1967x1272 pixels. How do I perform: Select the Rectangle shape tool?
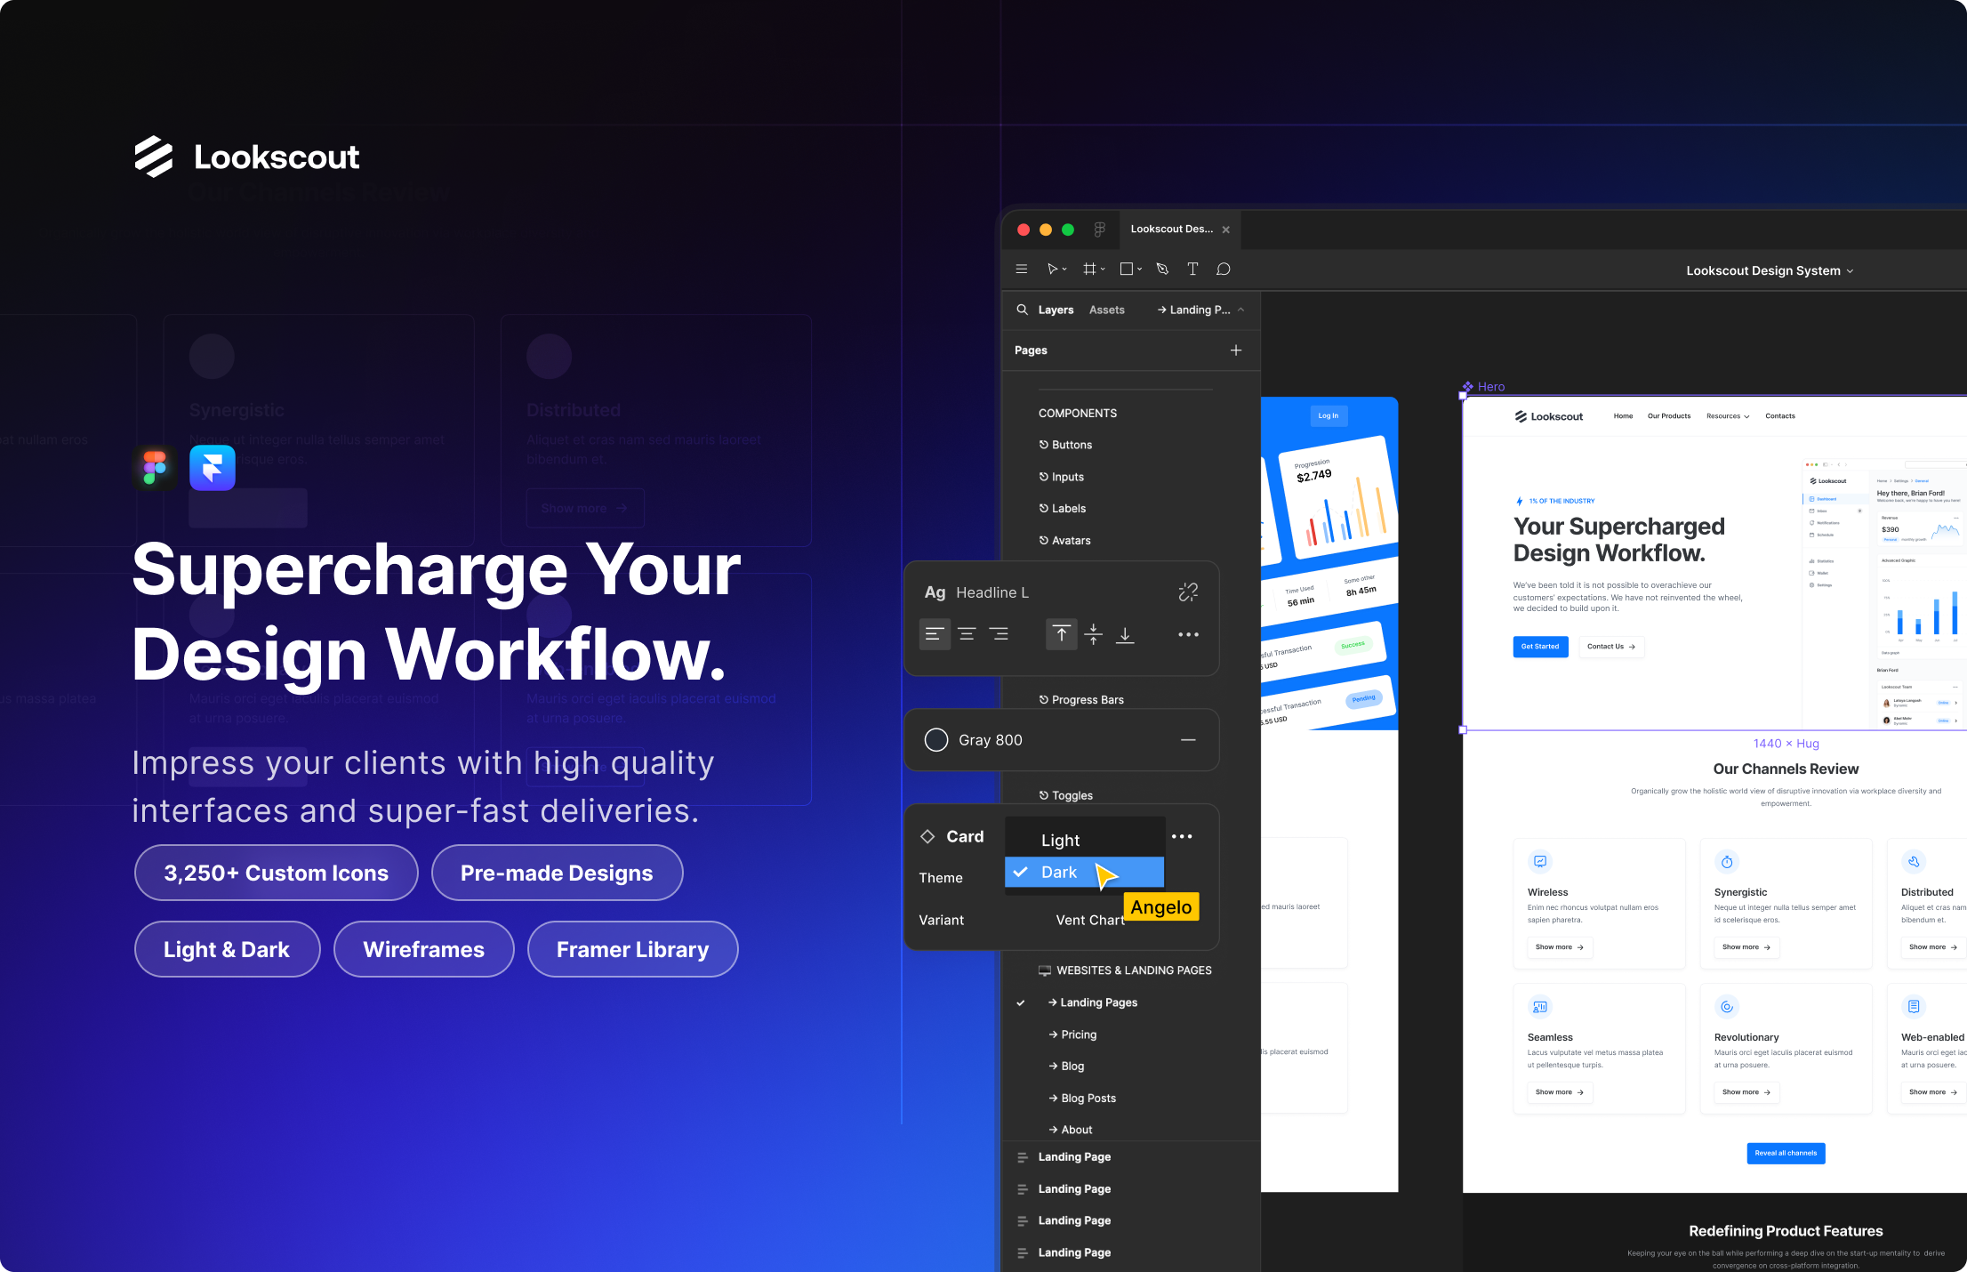click(1127, 269)
